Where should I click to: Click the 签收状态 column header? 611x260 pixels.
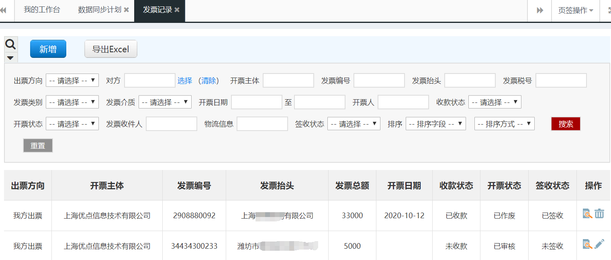[x=553, y=185]
